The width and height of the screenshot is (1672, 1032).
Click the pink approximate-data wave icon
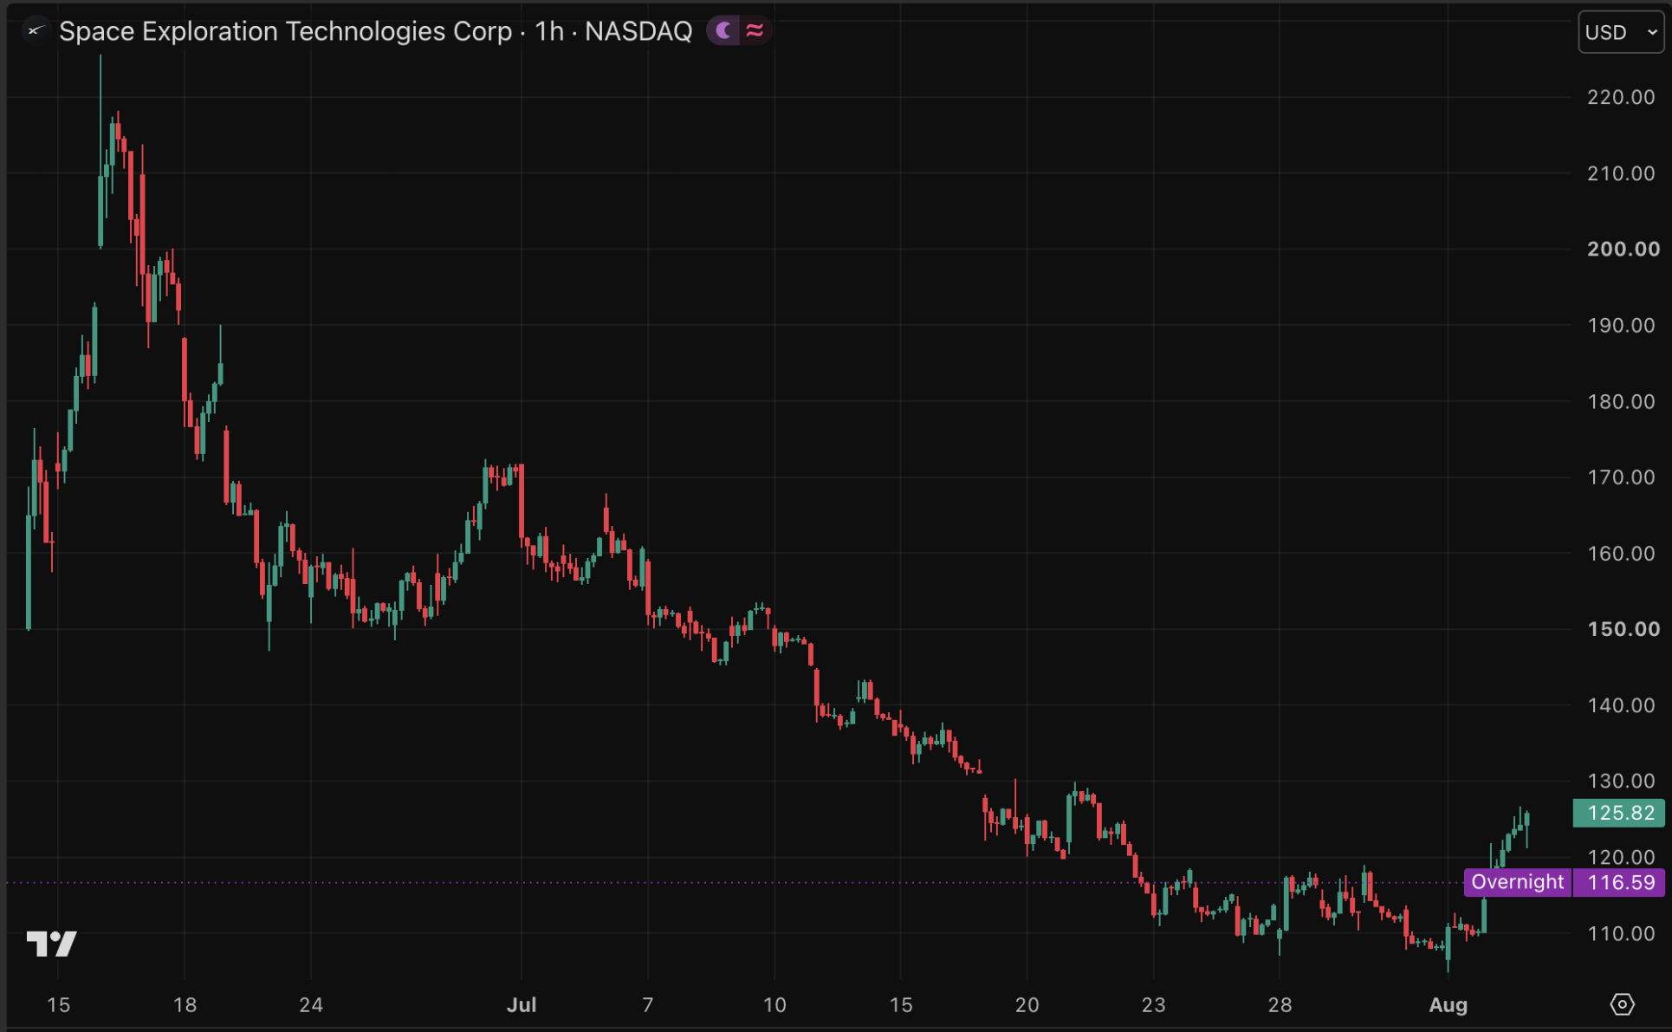click(755, 31)
